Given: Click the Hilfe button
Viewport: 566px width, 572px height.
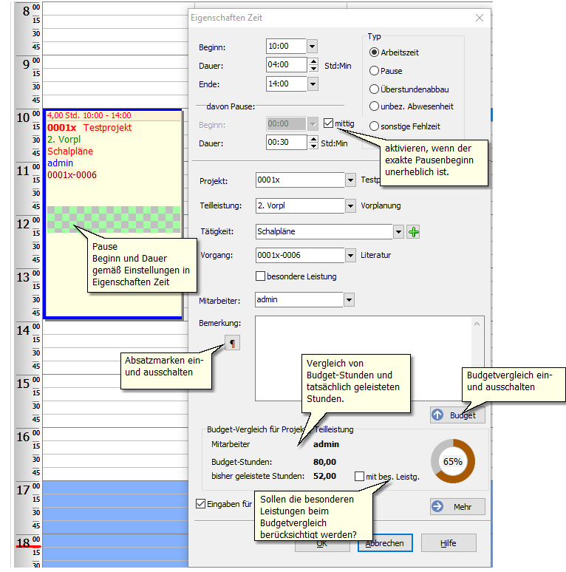Looking at the screenshot, I should click(x=449, y=543).
